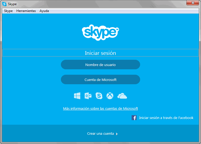Click the Outlook icon

click(88, 96)
